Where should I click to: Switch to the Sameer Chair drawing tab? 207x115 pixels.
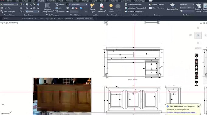27,19
